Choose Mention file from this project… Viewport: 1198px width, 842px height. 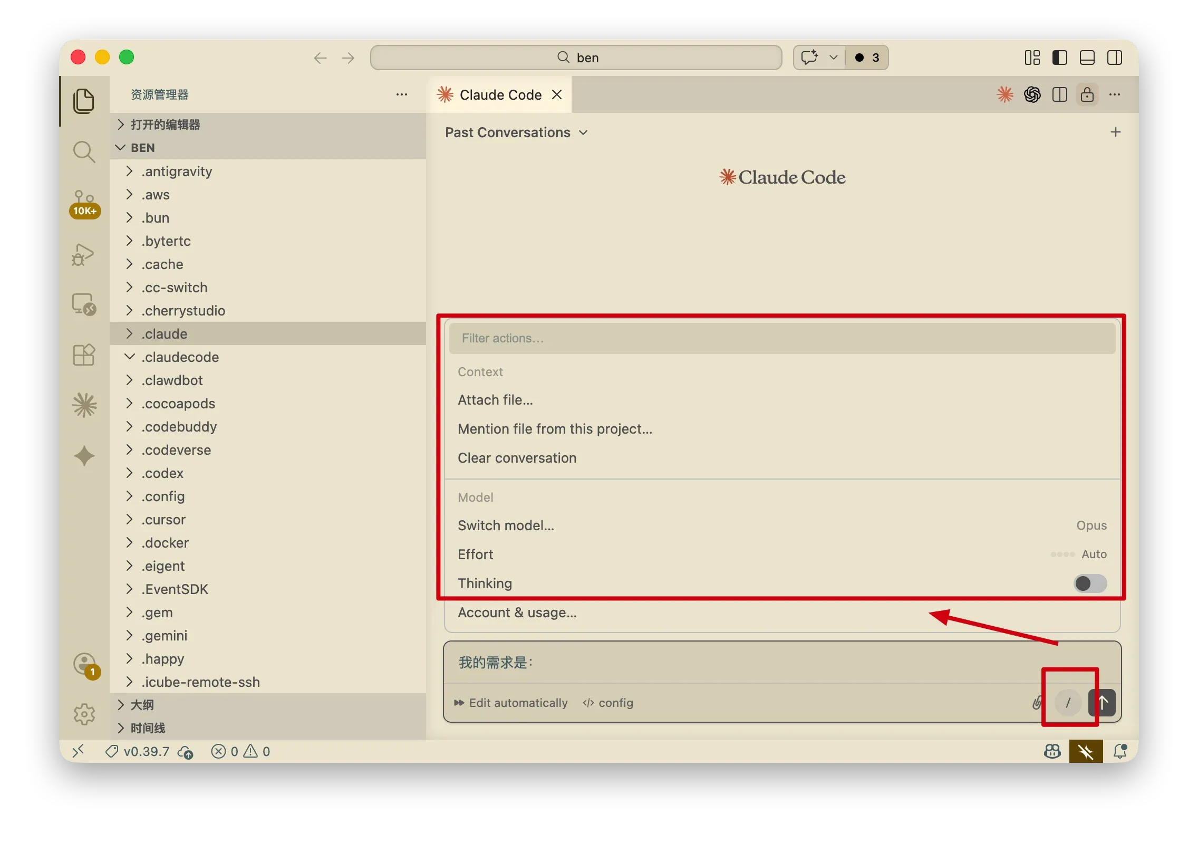pyautogui.click(x=782, y=429)
